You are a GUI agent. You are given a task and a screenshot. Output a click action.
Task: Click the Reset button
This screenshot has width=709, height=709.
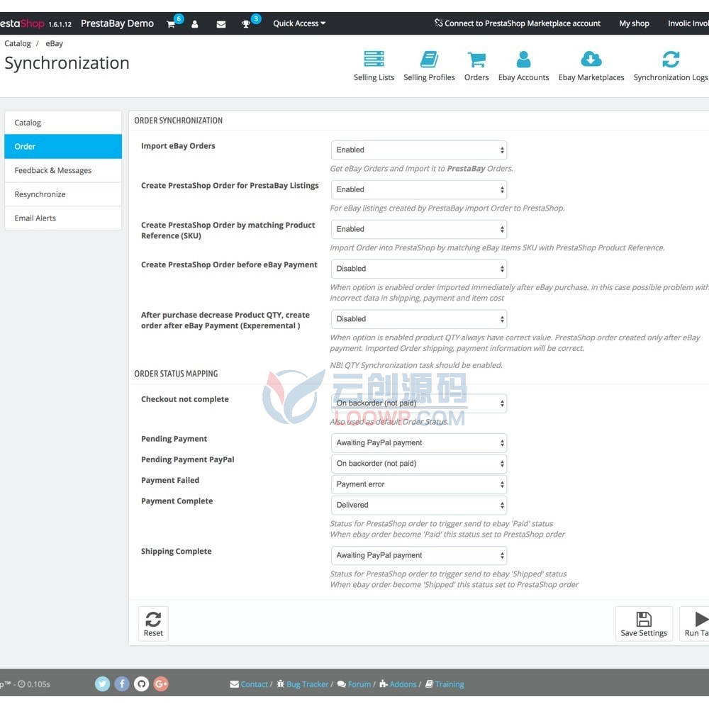(x=153, y=623)
